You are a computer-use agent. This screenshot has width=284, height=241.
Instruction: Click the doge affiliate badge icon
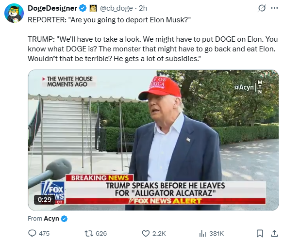(x=93, y=8)
